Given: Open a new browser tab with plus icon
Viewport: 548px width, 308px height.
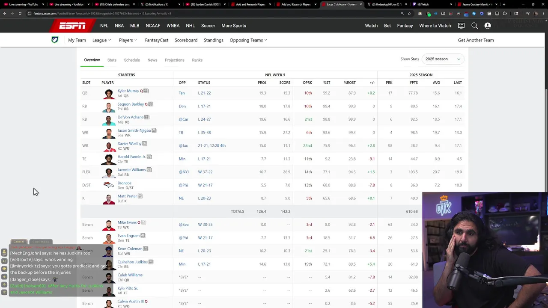Looking at the screenshot, I should 504,4.
